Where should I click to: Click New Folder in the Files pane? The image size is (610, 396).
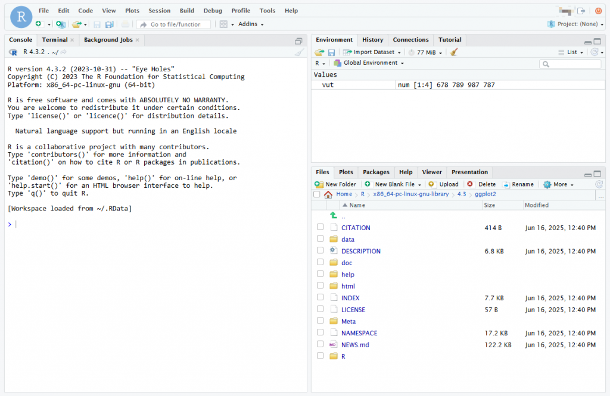[335, 184]
